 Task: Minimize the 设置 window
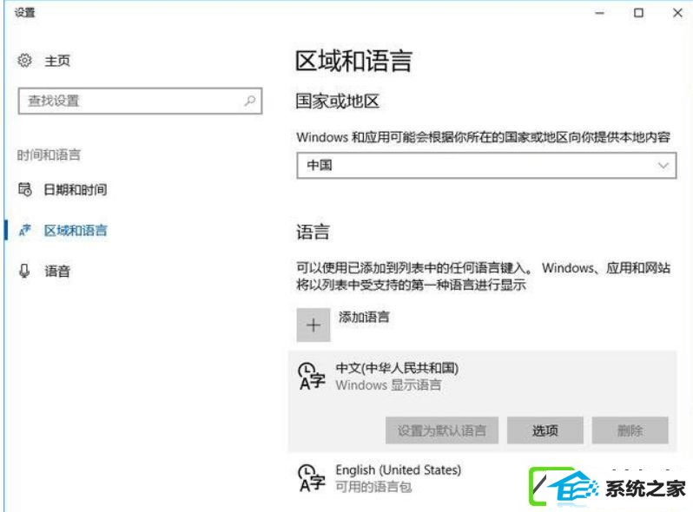pos(599,13)
